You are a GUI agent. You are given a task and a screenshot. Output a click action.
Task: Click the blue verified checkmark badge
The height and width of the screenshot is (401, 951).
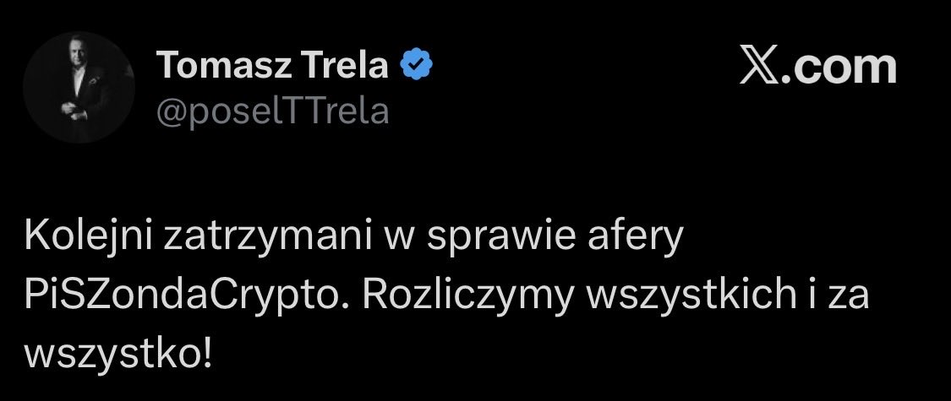[416, 65]
